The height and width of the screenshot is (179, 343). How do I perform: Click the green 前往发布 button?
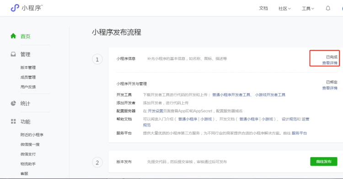coord(323,162)
